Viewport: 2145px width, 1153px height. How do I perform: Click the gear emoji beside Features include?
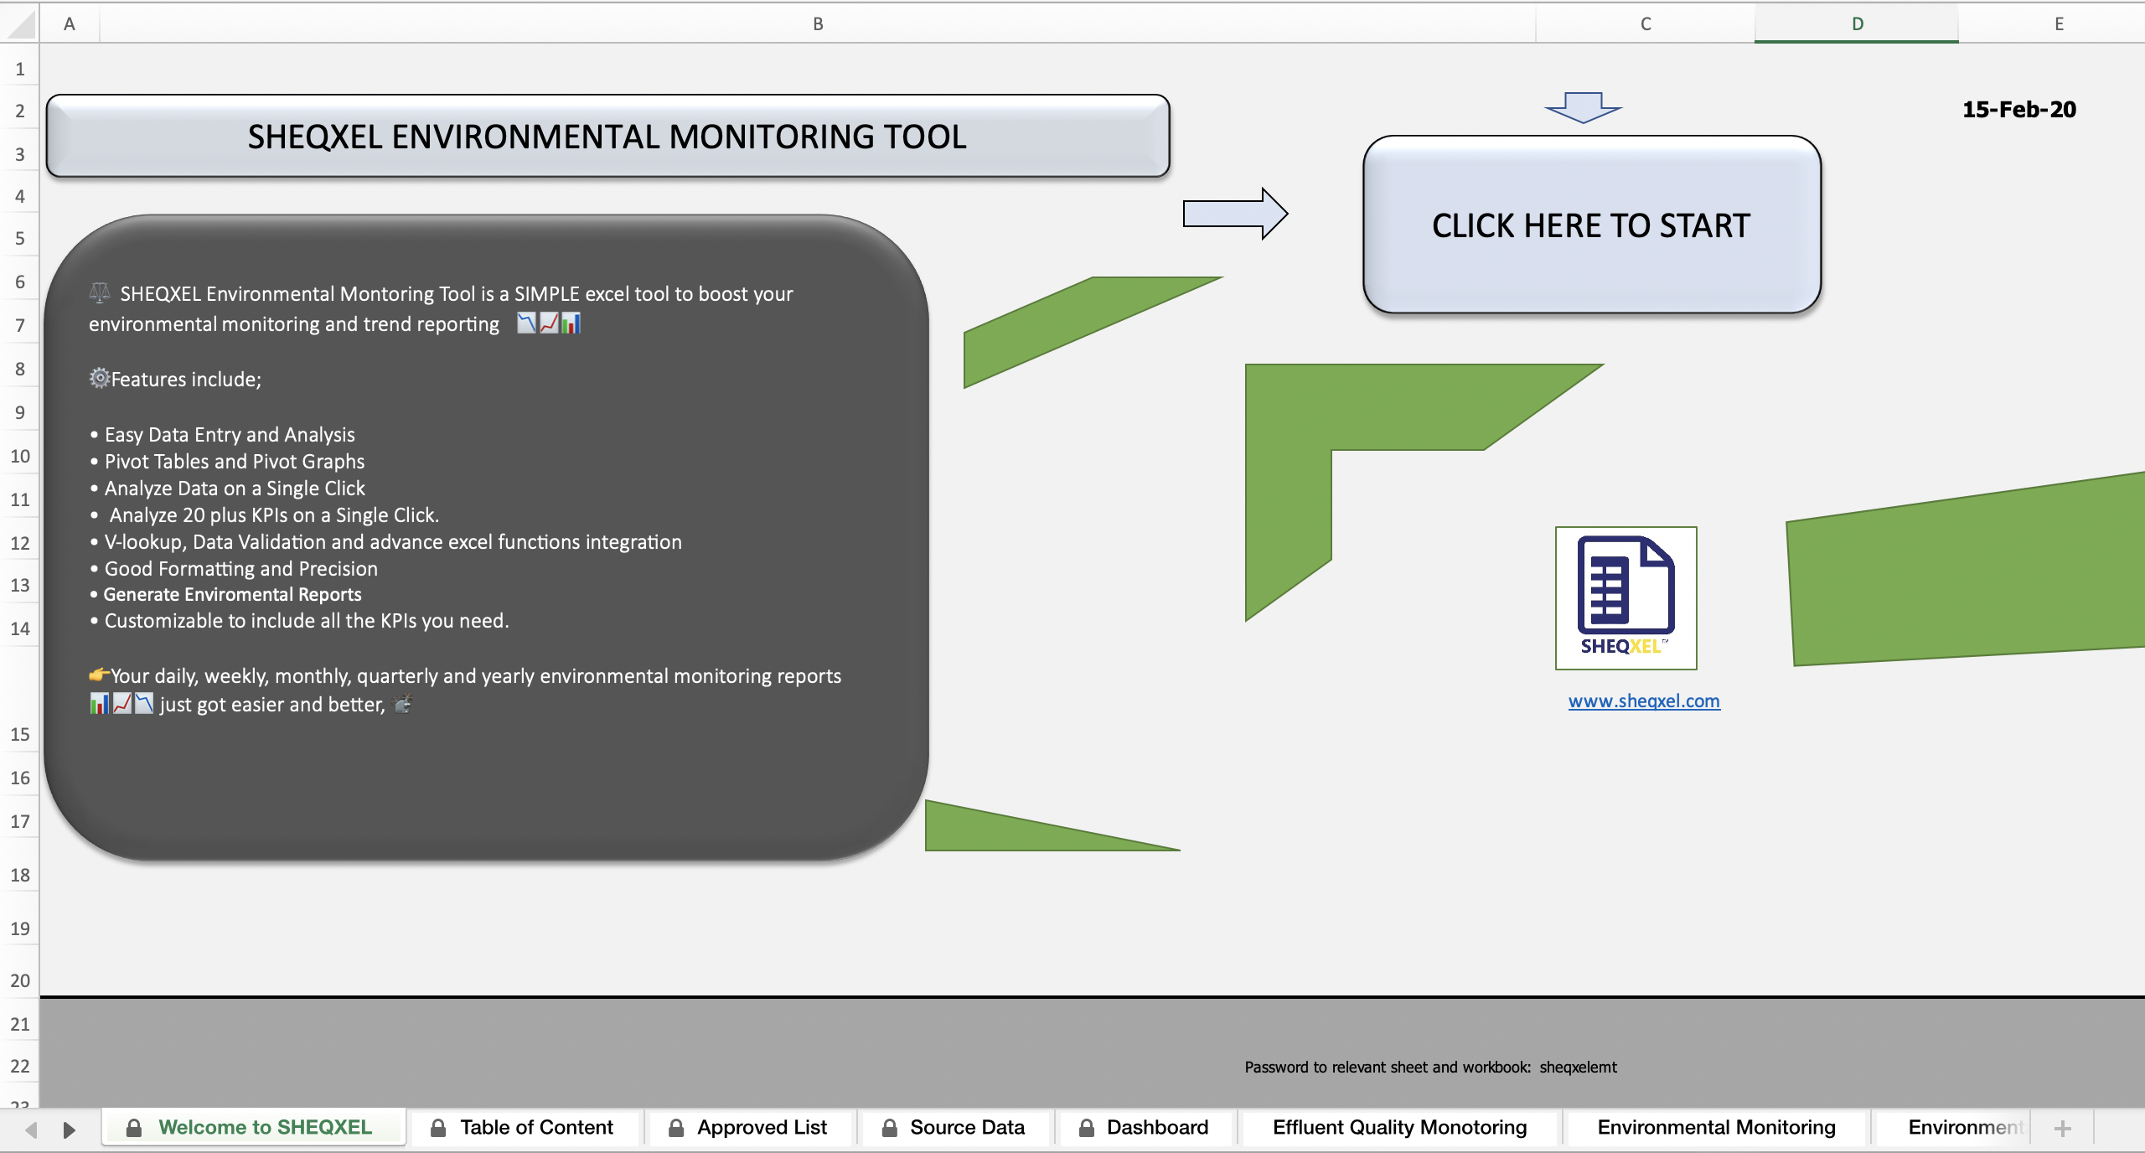click(x=100, y=379)
